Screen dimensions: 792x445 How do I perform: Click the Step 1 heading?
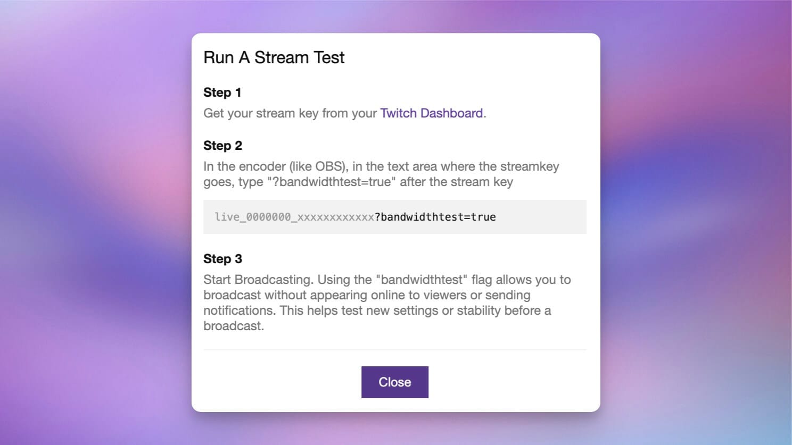[222, 93]
